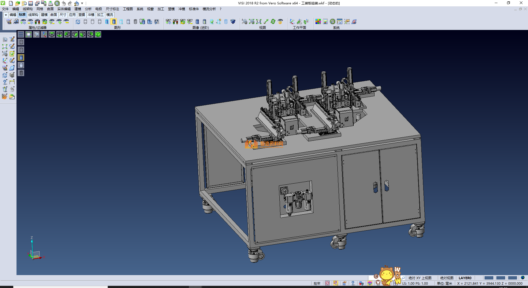This screenshot has height=288, width=528.
Task: Toggle the highlighted shaded cylinder display mode
Action: [114, 22]
